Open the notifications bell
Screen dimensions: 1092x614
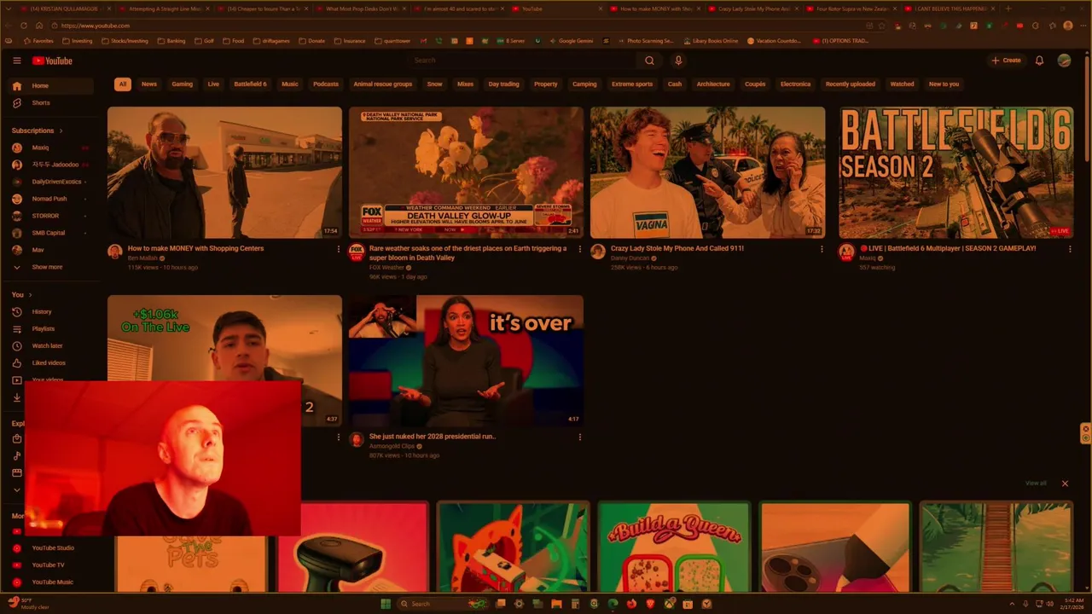pyautogui.click(x=1039, y=61)
